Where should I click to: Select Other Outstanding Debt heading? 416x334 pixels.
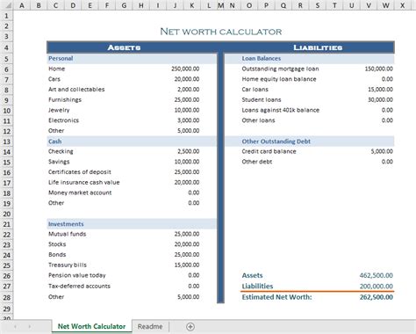click(276, 142)
